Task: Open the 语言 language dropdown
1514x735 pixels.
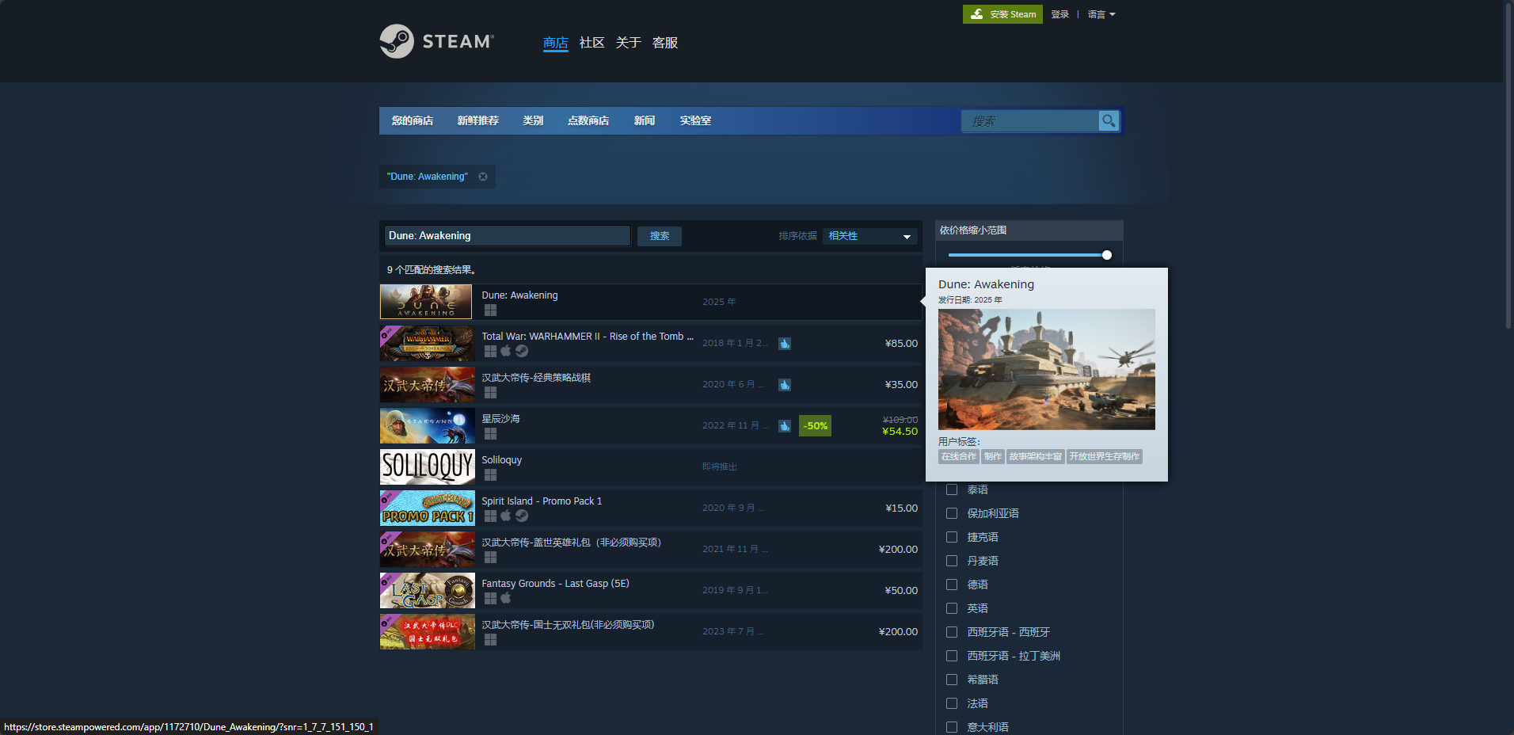Action: [x=1101, y=14]
